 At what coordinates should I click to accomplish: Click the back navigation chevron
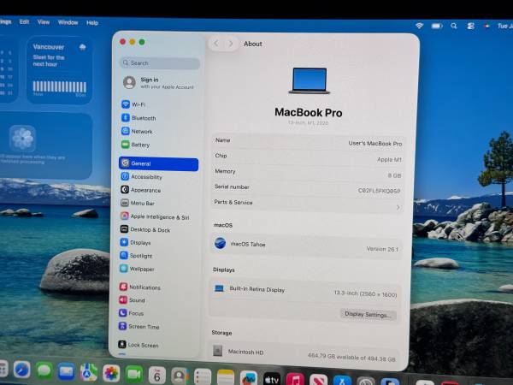[215, 44]
